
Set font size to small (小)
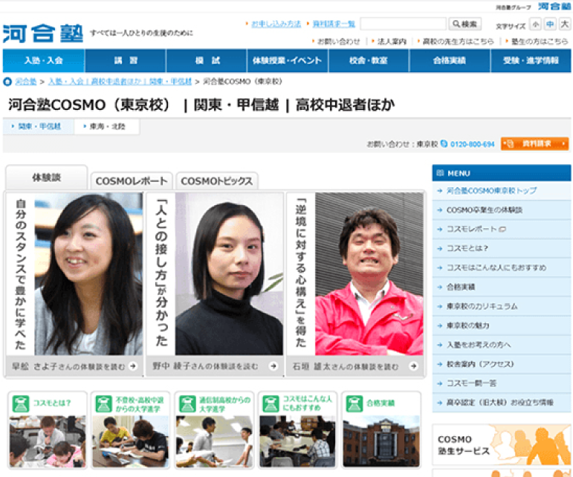point(536,25)
